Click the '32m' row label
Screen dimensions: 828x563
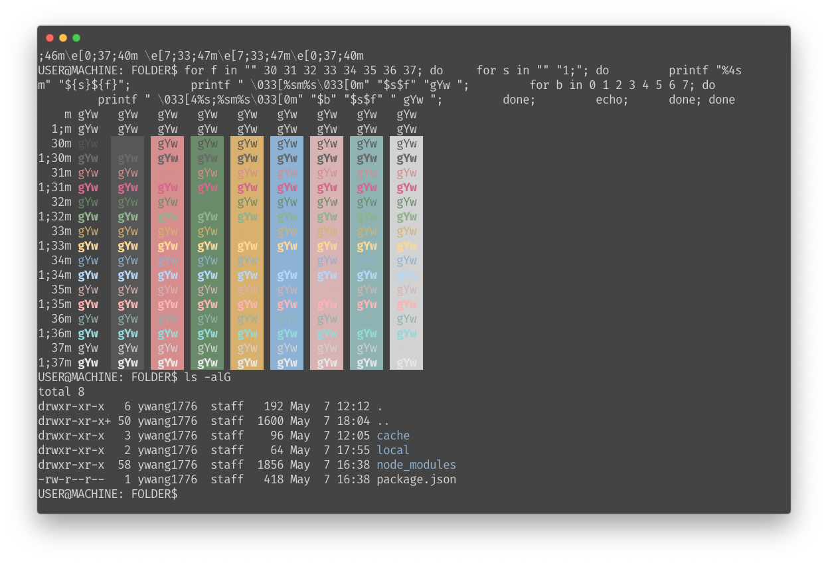(x=61, y=202)
